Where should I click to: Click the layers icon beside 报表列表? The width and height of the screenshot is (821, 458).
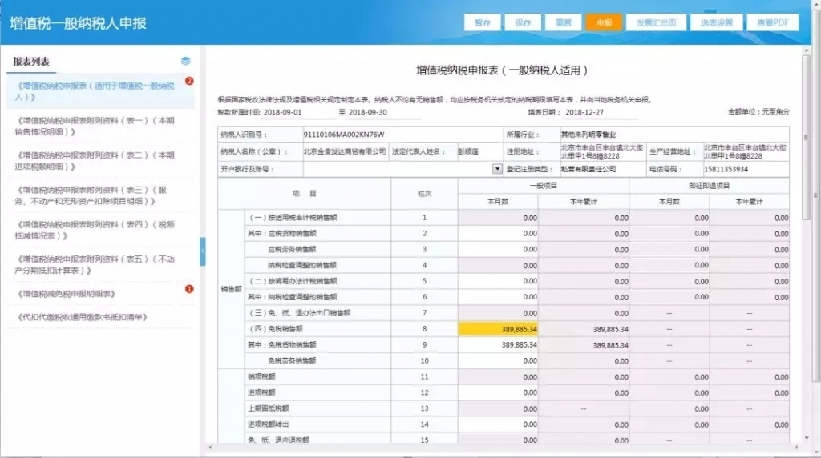click(x=185, y=61)
